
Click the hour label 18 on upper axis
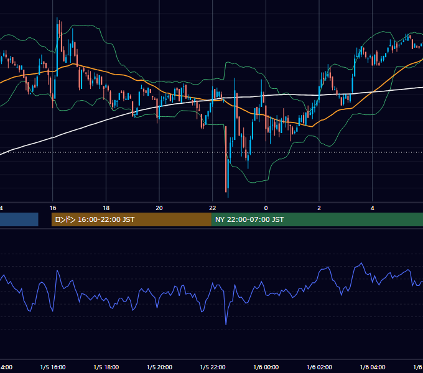(x=106, y=208)
